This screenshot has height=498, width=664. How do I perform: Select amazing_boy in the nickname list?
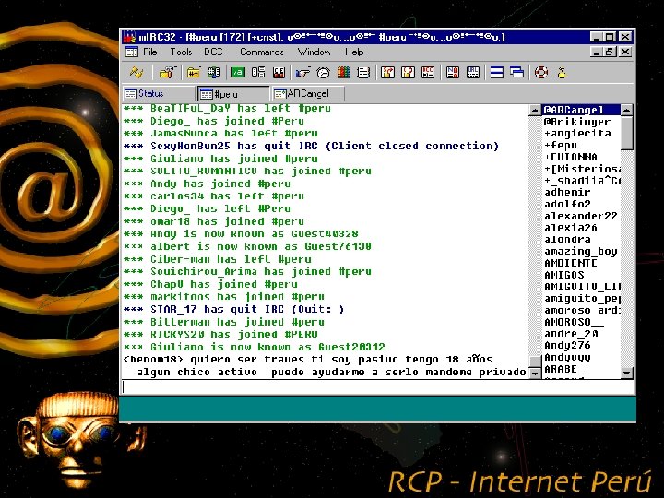tap(581, 251)
